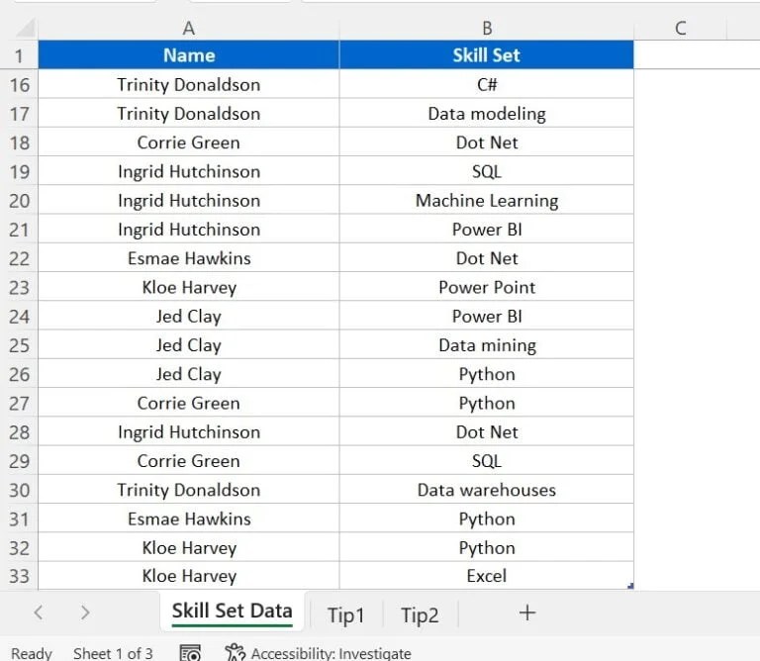Click the select-all corner triangle

(25, 28)
